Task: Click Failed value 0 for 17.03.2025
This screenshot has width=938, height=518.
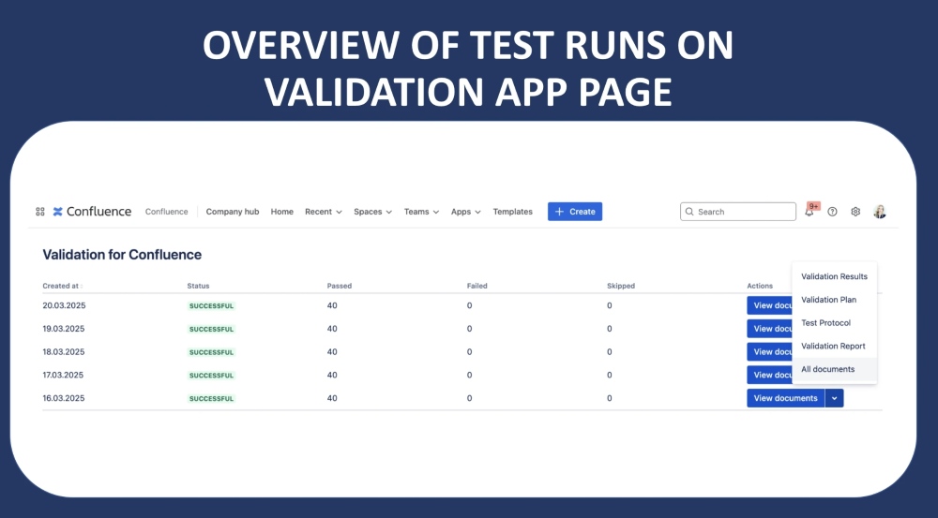Action: click(x=470, y=376)
